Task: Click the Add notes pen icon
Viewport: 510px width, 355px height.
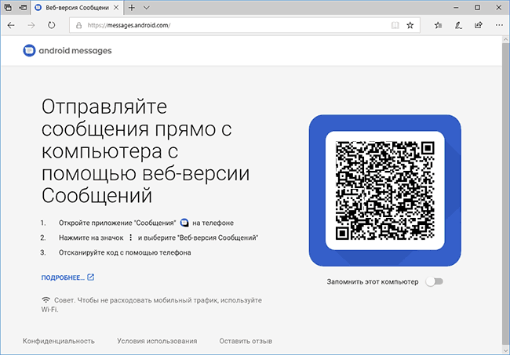Action: click(x=458, y=25)
